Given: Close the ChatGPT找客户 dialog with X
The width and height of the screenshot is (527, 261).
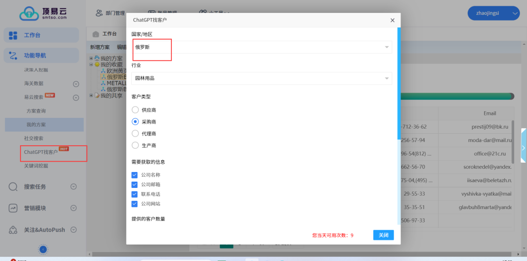Looking at the screenshot, I should pos(392,20).
